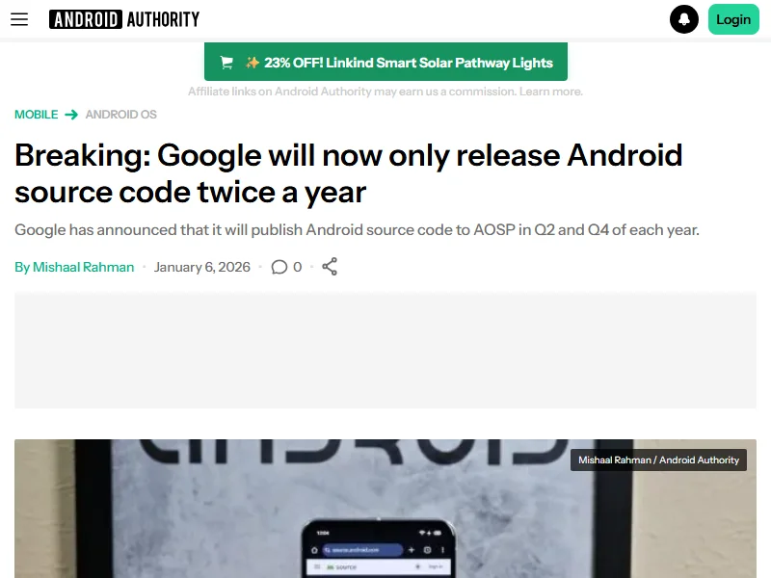Open author Mishaal Rahman's profile
Screen dimensions: 771x578
coord(83,267)
